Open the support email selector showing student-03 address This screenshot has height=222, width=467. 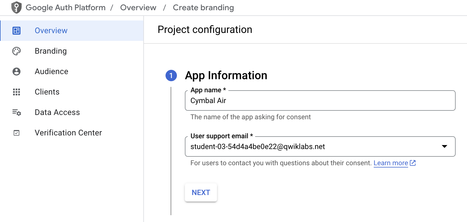[313, 146]
